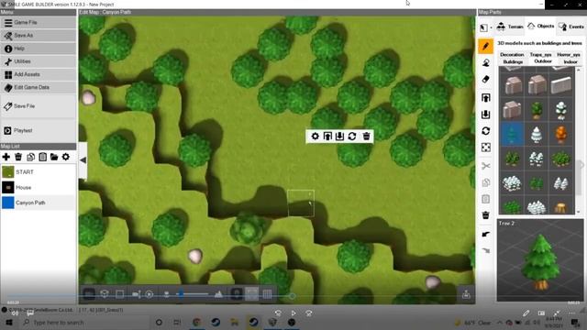Switch to the Events tab

(x=570, y=27)
